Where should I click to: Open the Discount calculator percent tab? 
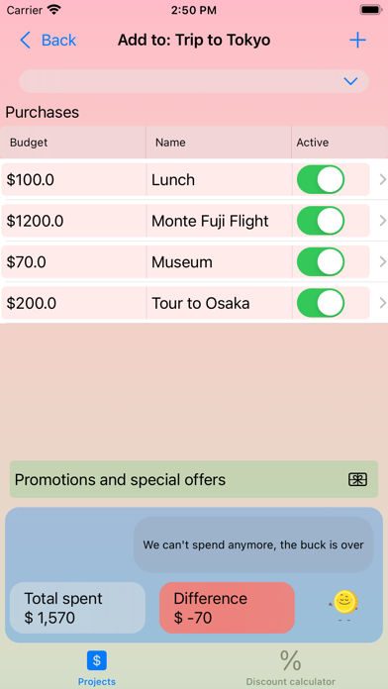pyautogui.click(x=290, y=660)
